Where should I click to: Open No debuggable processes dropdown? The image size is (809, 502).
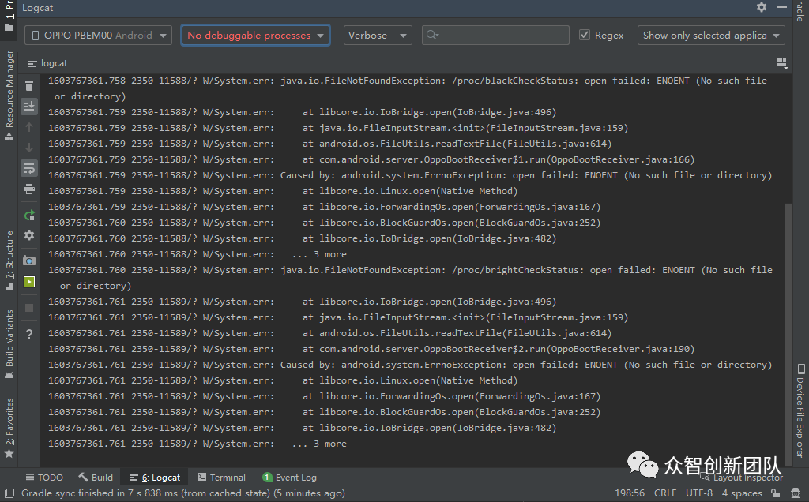tap(255, 35)
